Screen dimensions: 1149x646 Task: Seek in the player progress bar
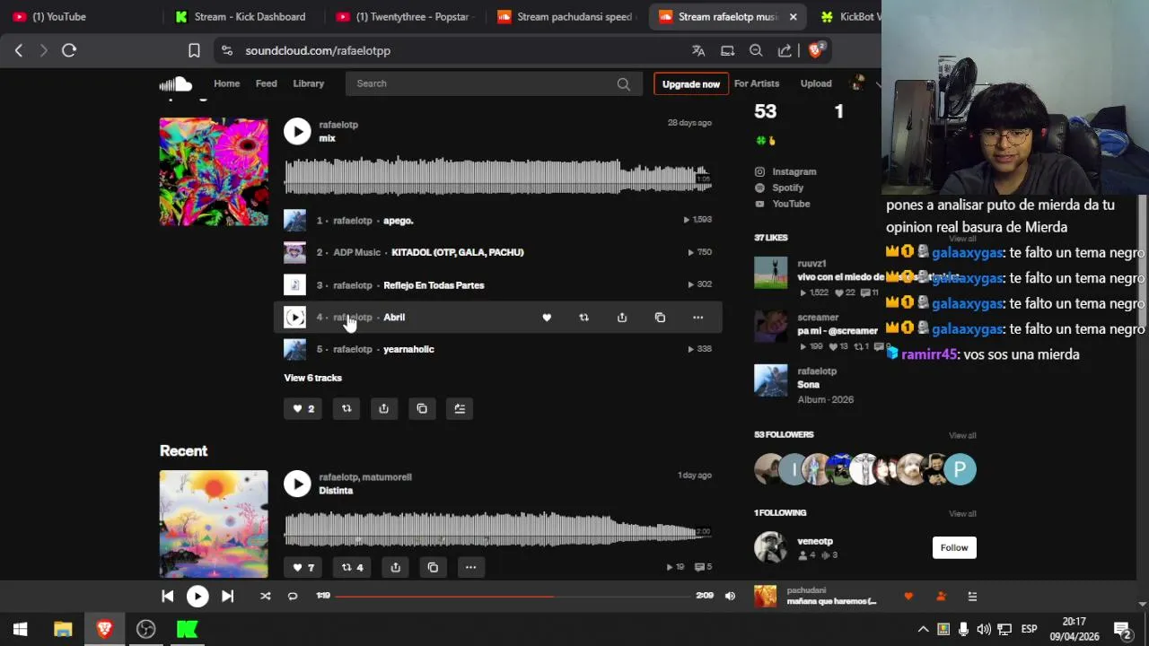pyautogui.click(x=513, y=596)
